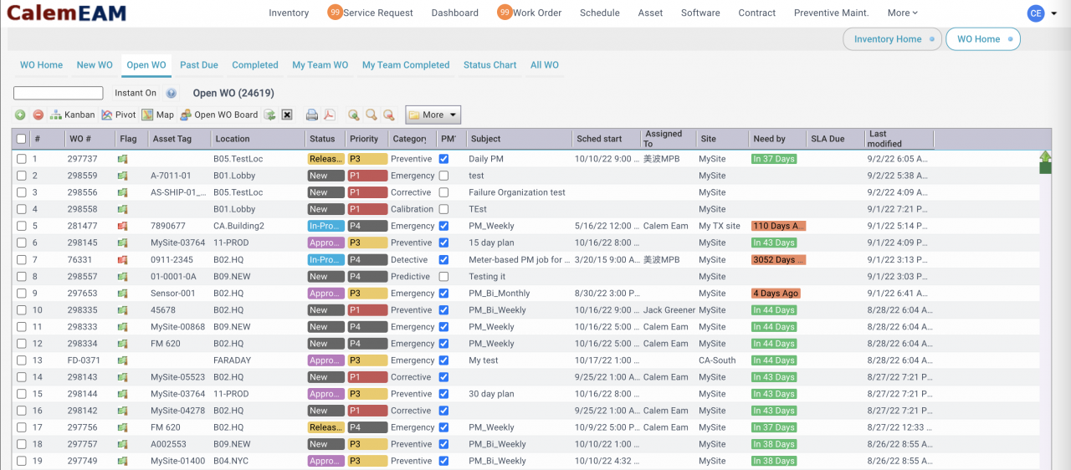Open the More menu in top navigation

[902, 13]
